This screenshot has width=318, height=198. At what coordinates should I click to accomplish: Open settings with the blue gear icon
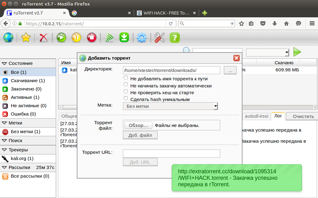(142, 38)
